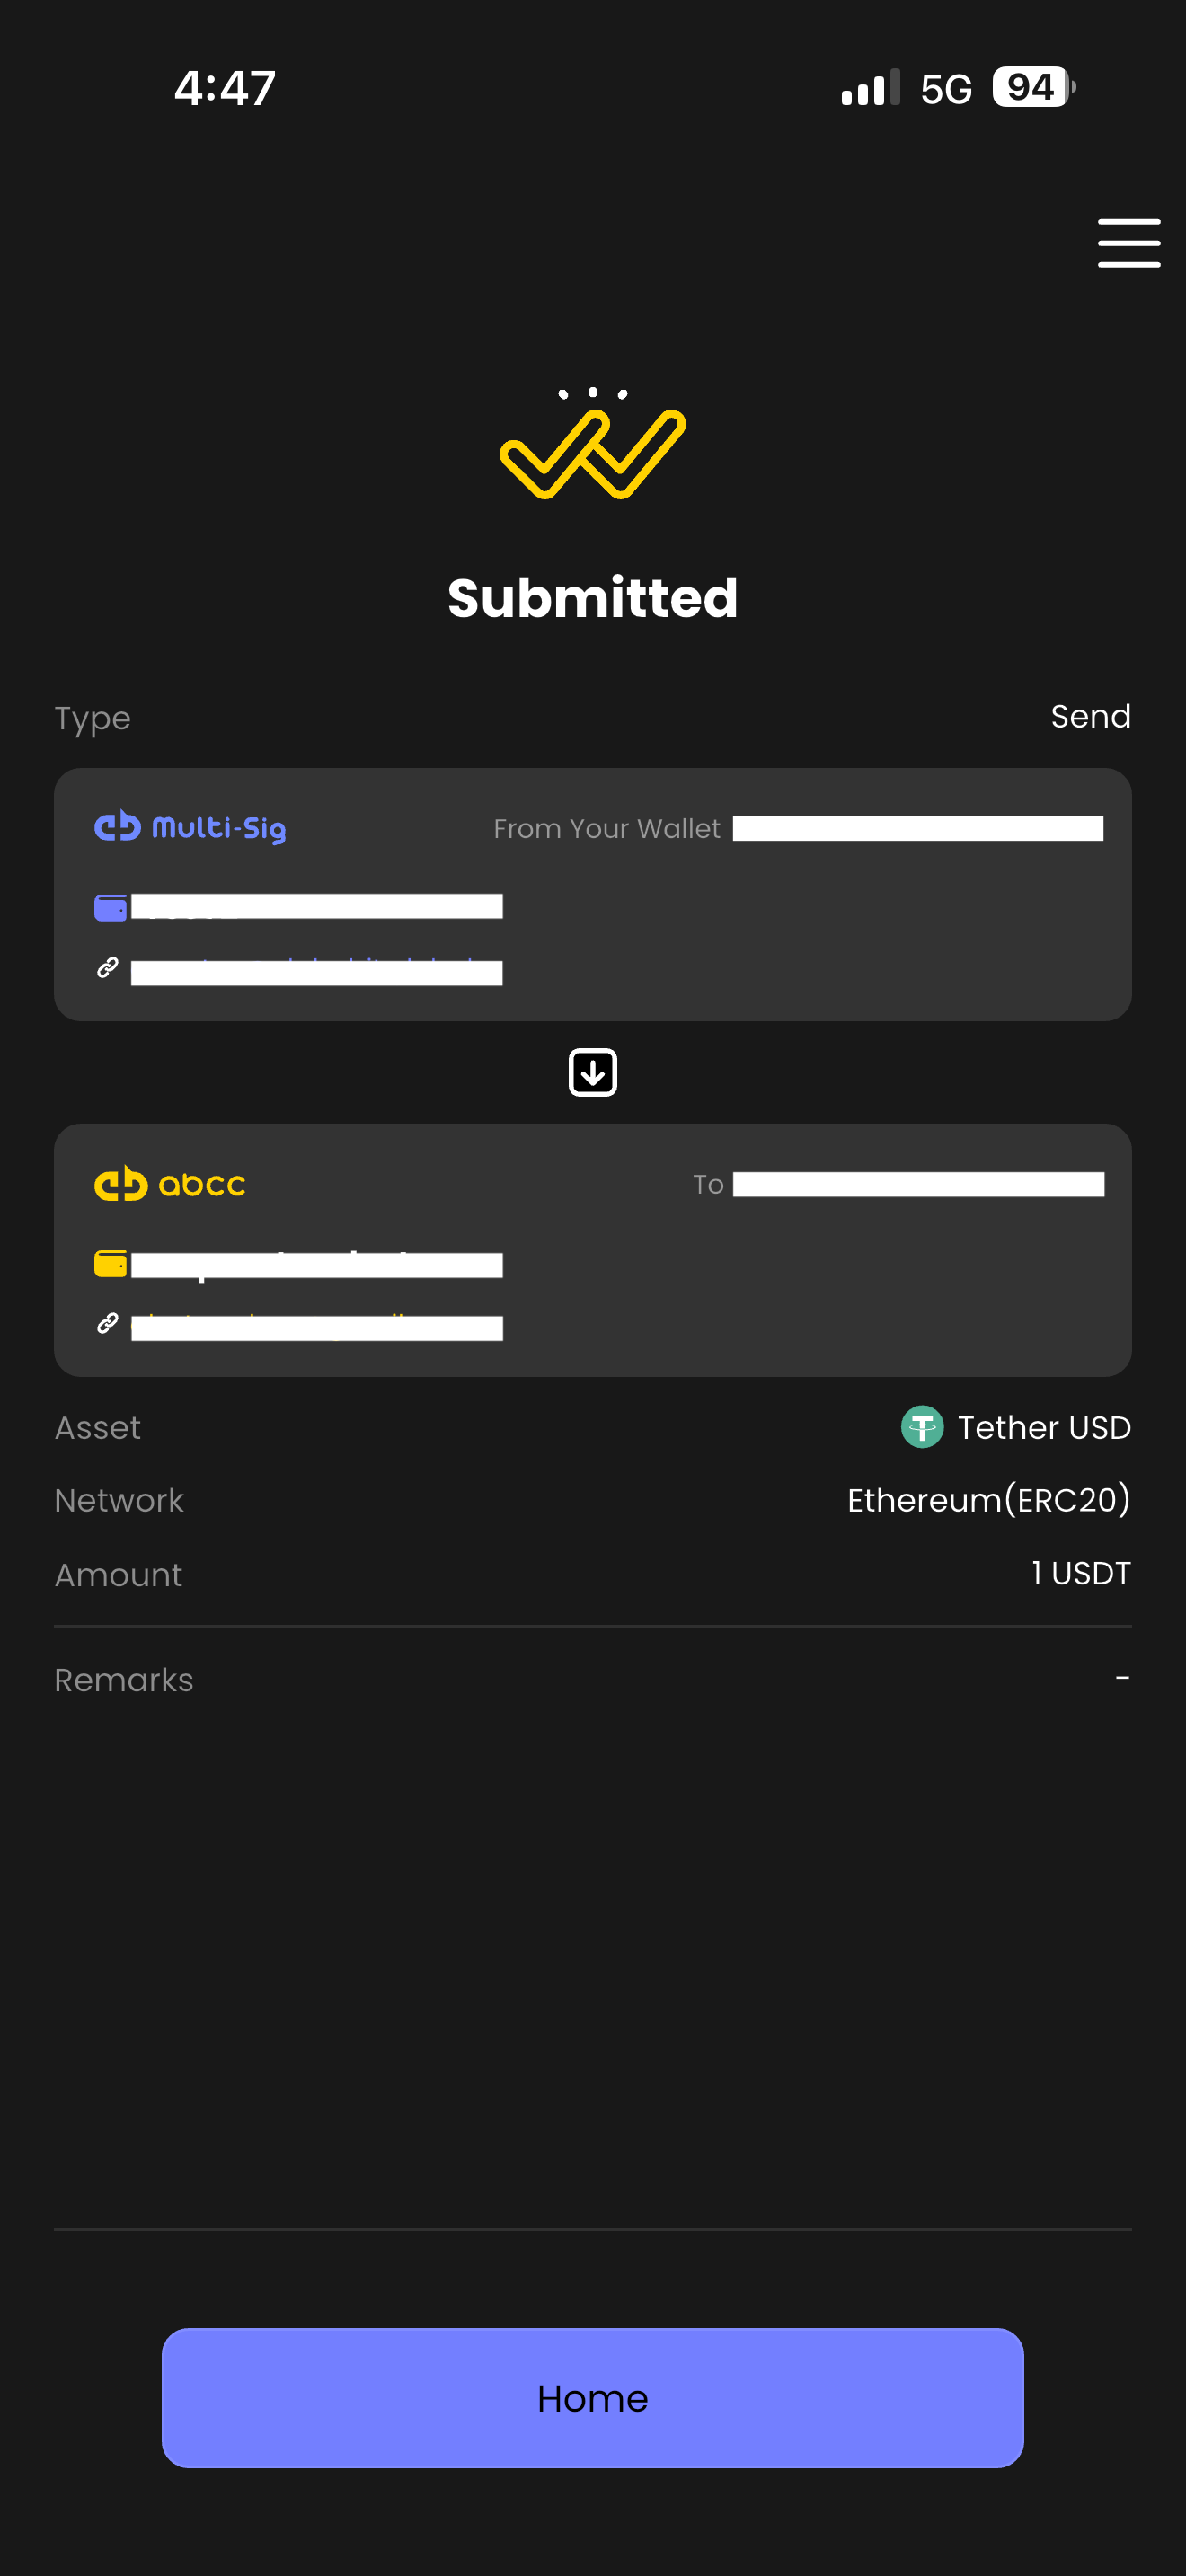Tap the Send type value

pos(1090,716)
